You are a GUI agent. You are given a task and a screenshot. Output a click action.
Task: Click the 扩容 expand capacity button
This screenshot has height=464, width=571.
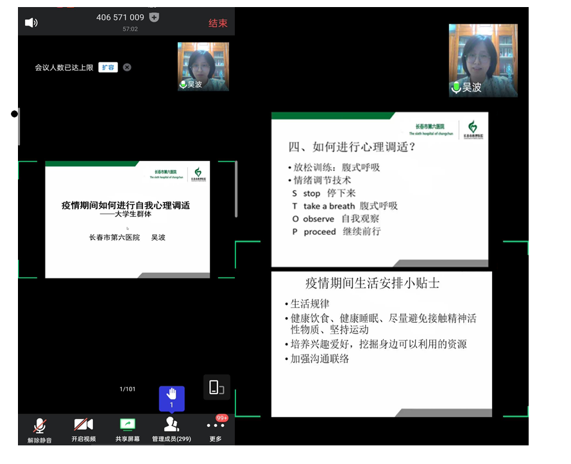click(108, 67)
